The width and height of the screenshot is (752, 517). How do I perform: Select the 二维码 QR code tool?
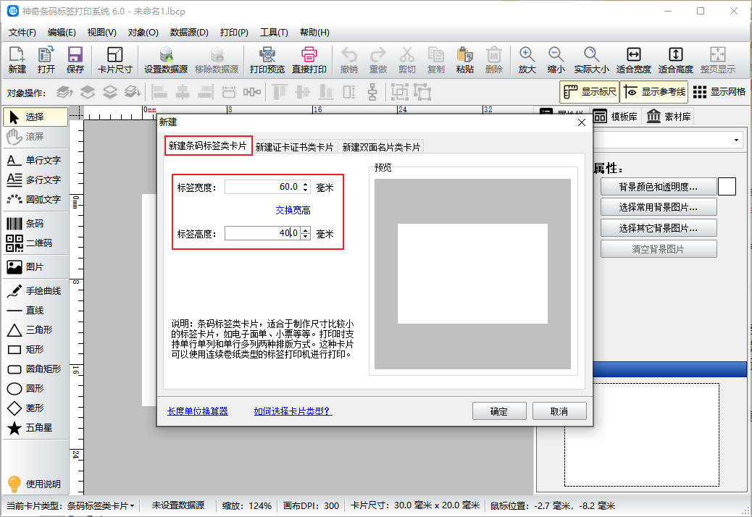[35, 243]
